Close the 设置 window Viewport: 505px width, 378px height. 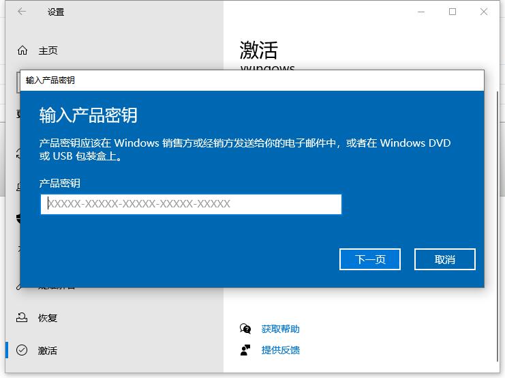pos(484,12)
